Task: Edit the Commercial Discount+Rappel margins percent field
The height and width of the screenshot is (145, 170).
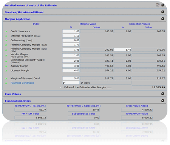Action: (71, 61)
